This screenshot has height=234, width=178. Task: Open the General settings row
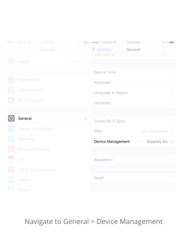click(x=47, y=118)
